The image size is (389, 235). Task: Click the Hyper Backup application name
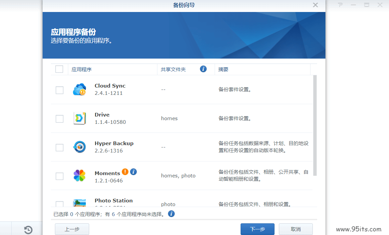(x=114, y=143)
